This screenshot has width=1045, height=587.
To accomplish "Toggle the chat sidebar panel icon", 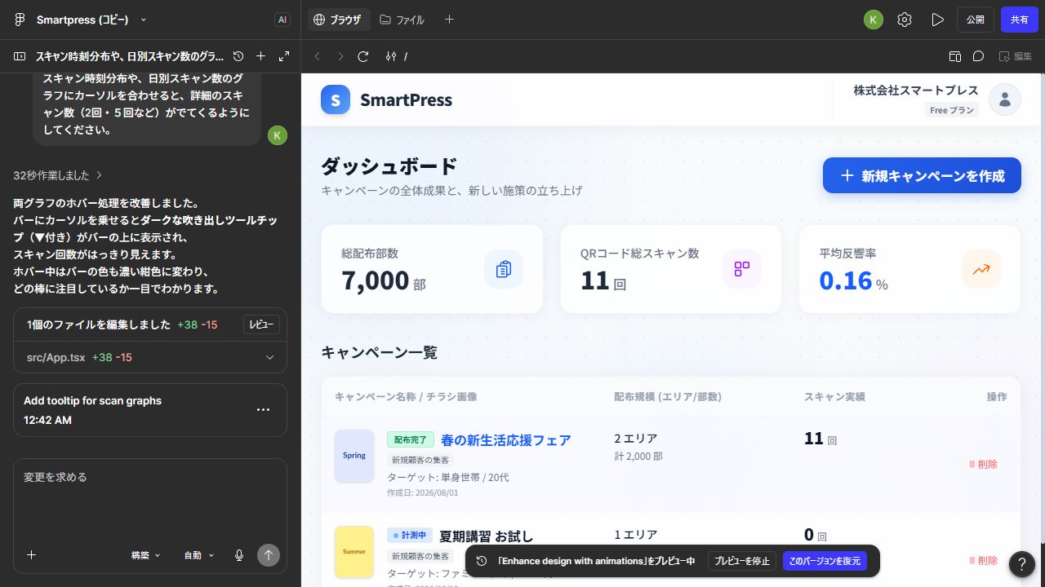I will click(20, 56).
